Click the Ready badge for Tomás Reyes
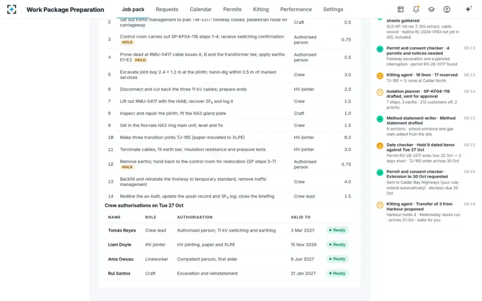Image resolution: width=482 pixels, height=301 pixels. (337, 230)
